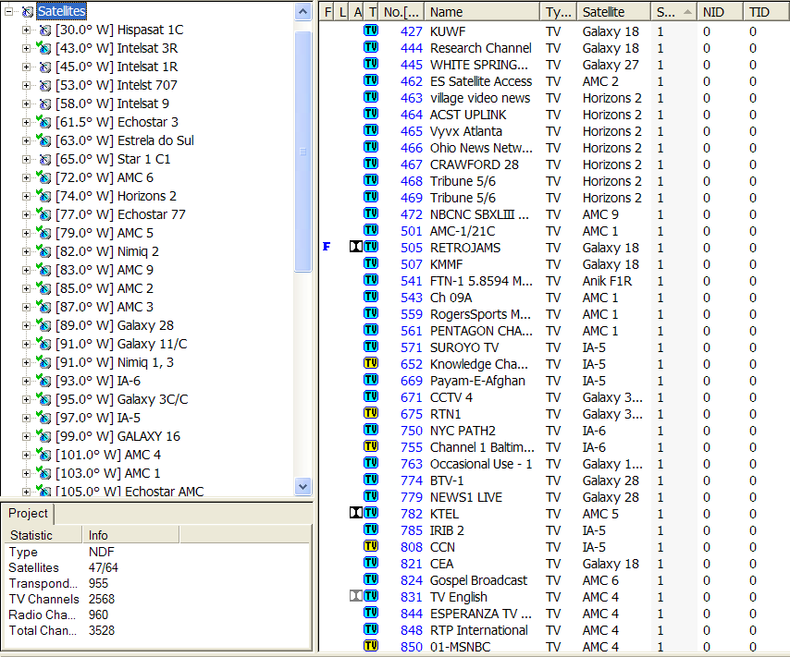This screenshot has width=790, height=657.
Task: Click the TV icon beside KUWF channel
Action: click(371, 31)
